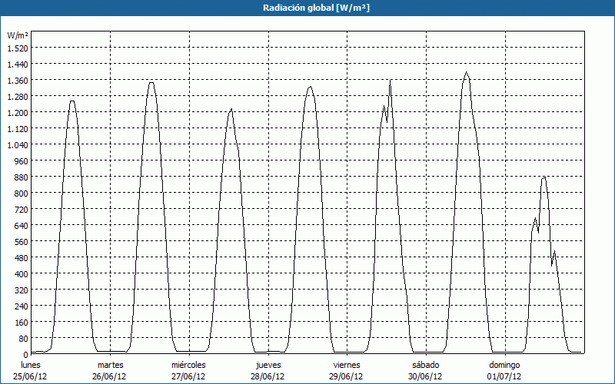The height and width of the screenshot is (384, 615).
Task: Click the 1.040 y-axis value
Action: (18, 144)
